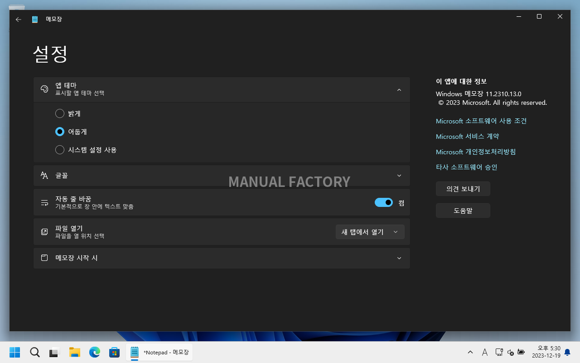The height and width of the screenshot is (363, 580).
Task: Click the palette icon beside 앱 테마
Action: (44, 89)
